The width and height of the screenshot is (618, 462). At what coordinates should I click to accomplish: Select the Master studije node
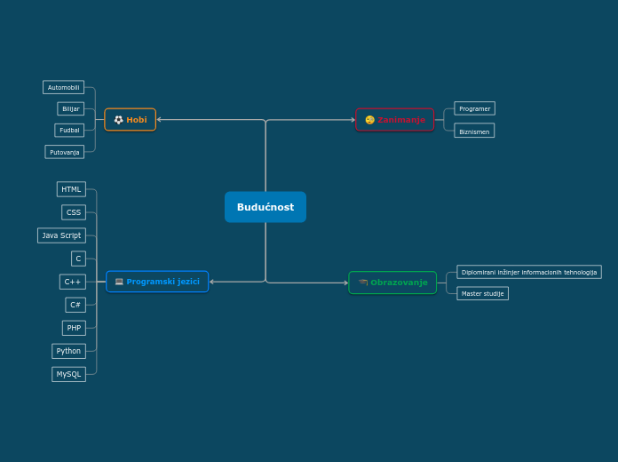click(482, 293)
